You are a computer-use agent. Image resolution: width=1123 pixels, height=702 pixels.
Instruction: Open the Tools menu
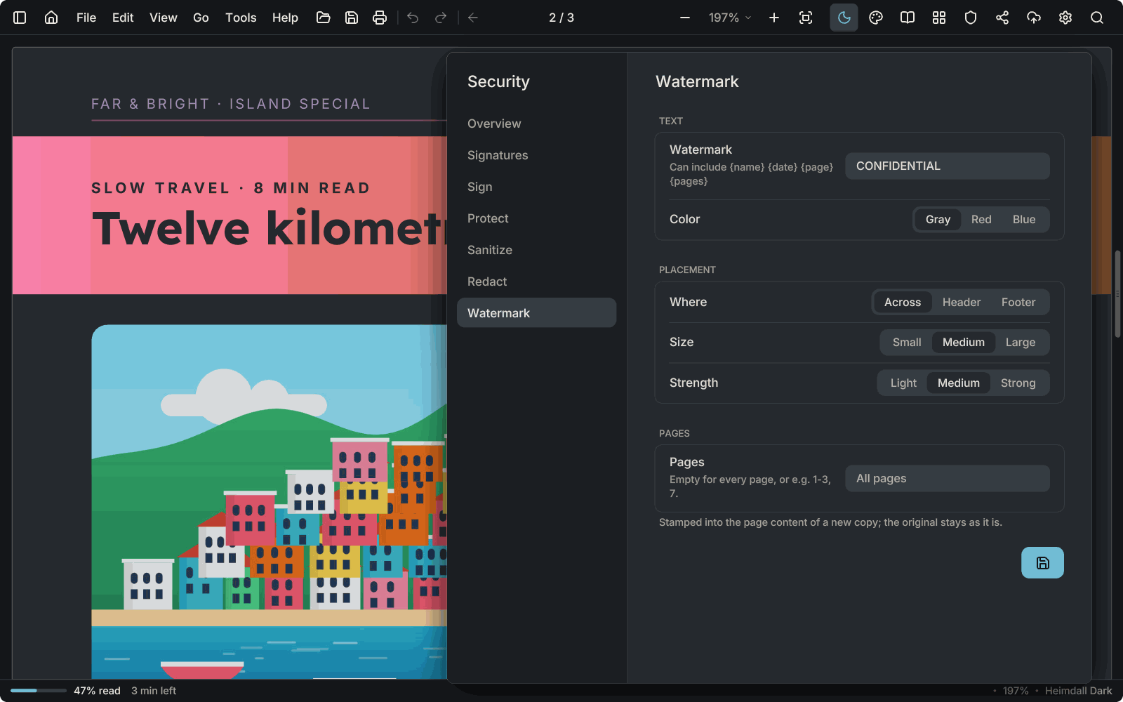[241, 18]
